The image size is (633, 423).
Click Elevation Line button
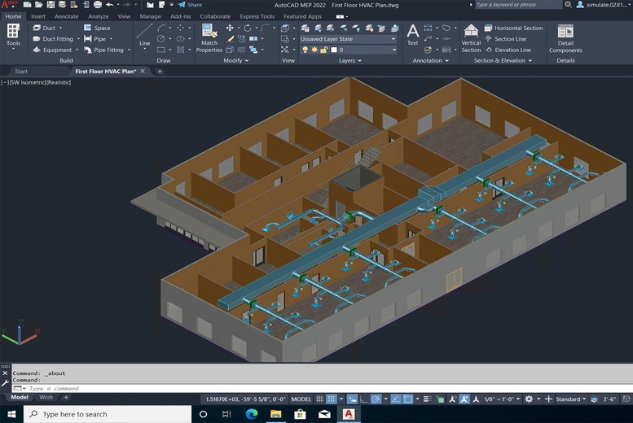508,50
